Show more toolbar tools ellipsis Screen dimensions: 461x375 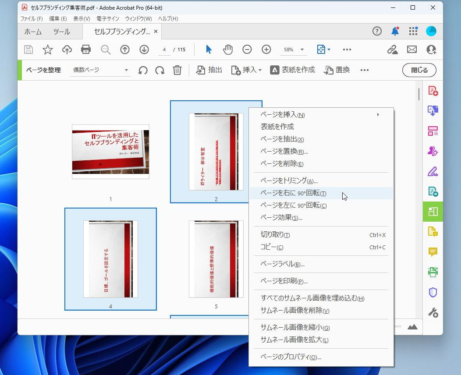click(347, 50)
